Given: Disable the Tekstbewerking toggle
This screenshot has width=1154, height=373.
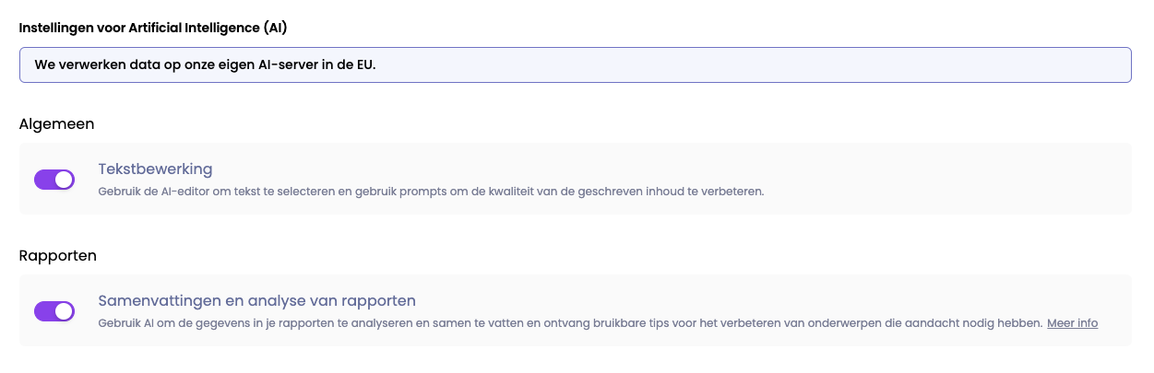Looking at the screenshot, I should pos(54,180).
